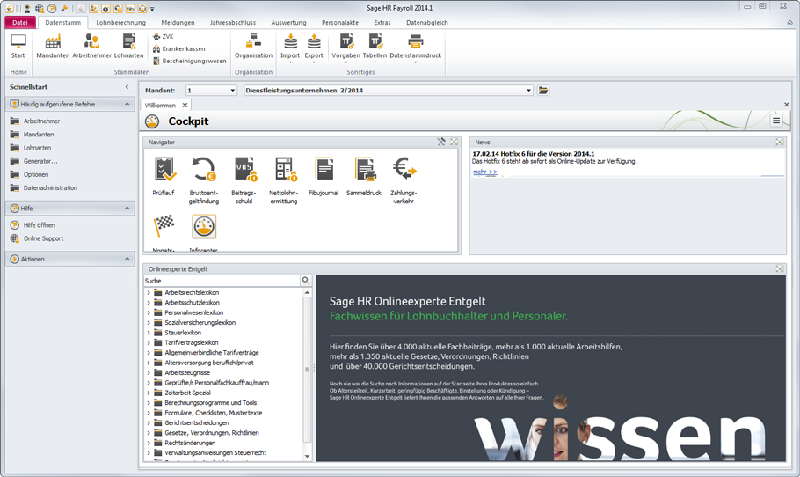Click the Mandanten ribbon icon
Image resolution: width=800 pixels, height=477 pixels.
[x=53, y=45]
